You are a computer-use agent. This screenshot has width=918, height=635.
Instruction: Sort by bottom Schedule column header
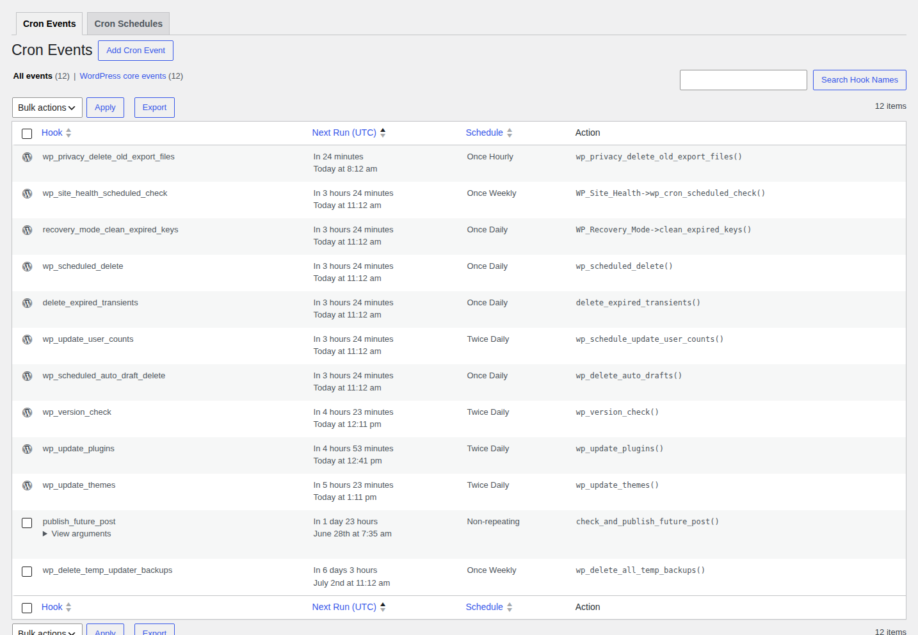pos(484,607)
